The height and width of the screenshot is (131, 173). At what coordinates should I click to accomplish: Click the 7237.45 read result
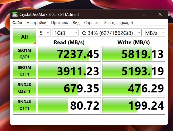(x=69, y=54)
